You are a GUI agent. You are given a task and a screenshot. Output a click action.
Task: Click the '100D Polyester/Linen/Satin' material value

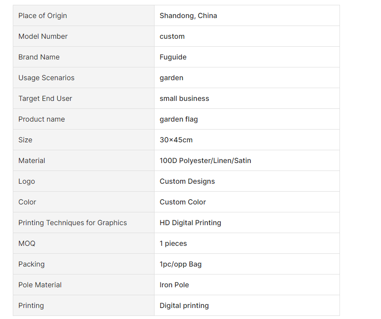point(205,160)
